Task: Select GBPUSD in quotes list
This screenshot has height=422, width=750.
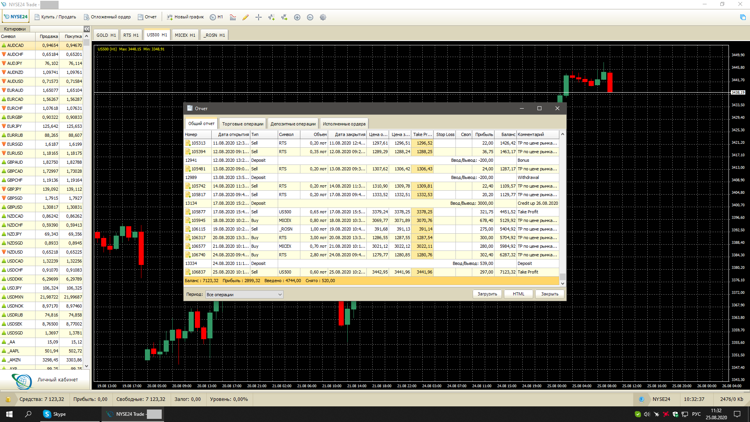Action: (41, 207)
